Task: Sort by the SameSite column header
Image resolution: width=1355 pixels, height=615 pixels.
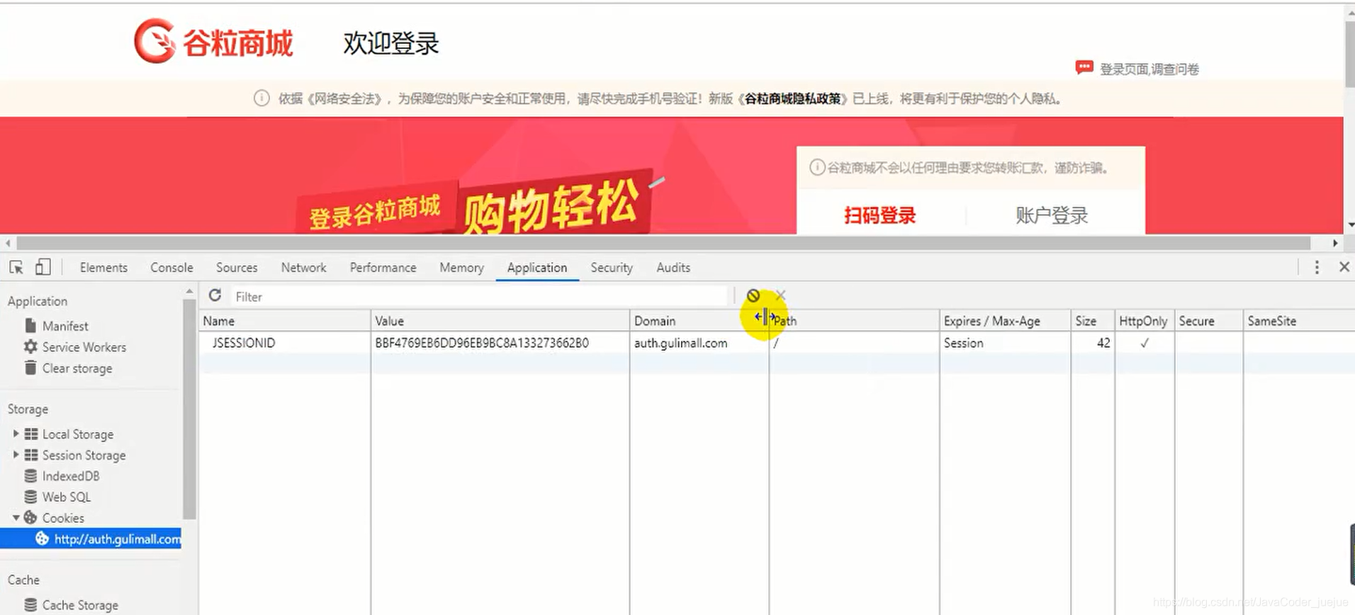Action: [x=1298, y=321]
